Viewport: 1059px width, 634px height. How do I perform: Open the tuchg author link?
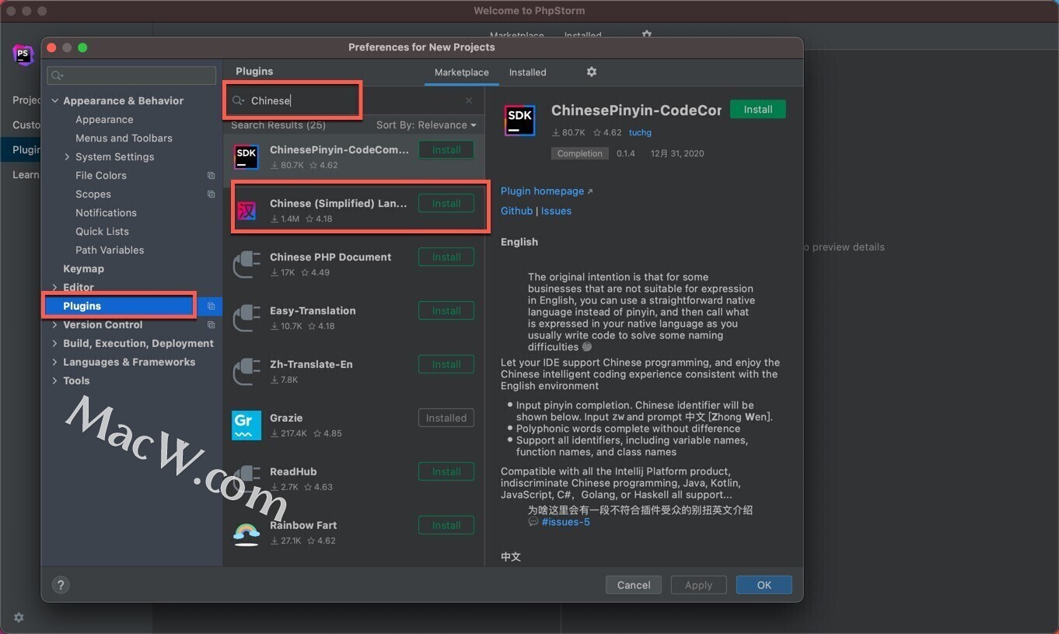point(640,133)
